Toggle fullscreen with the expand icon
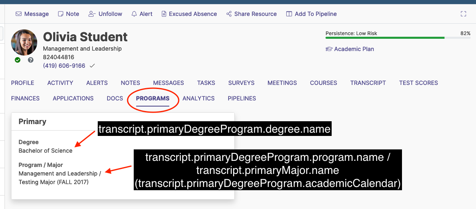The height and width of the screenshot is (209, 476). (463, 13)
